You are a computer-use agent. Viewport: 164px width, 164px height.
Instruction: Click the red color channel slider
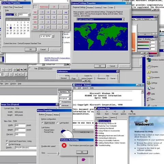coord(143,42)
